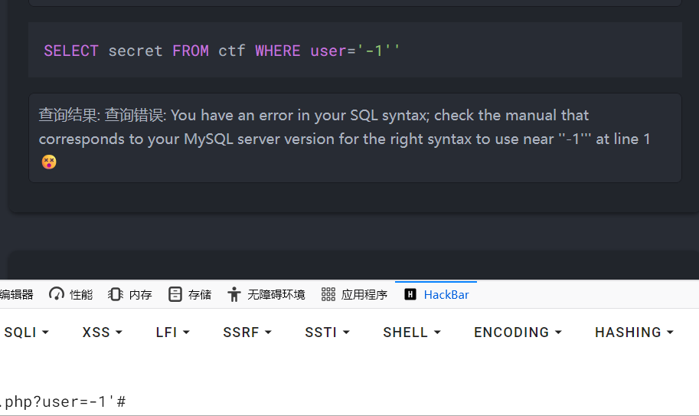The width and height of the screenshot is (699, 416).
Task: Click the applications grid icon
Action: pos(328,294)
